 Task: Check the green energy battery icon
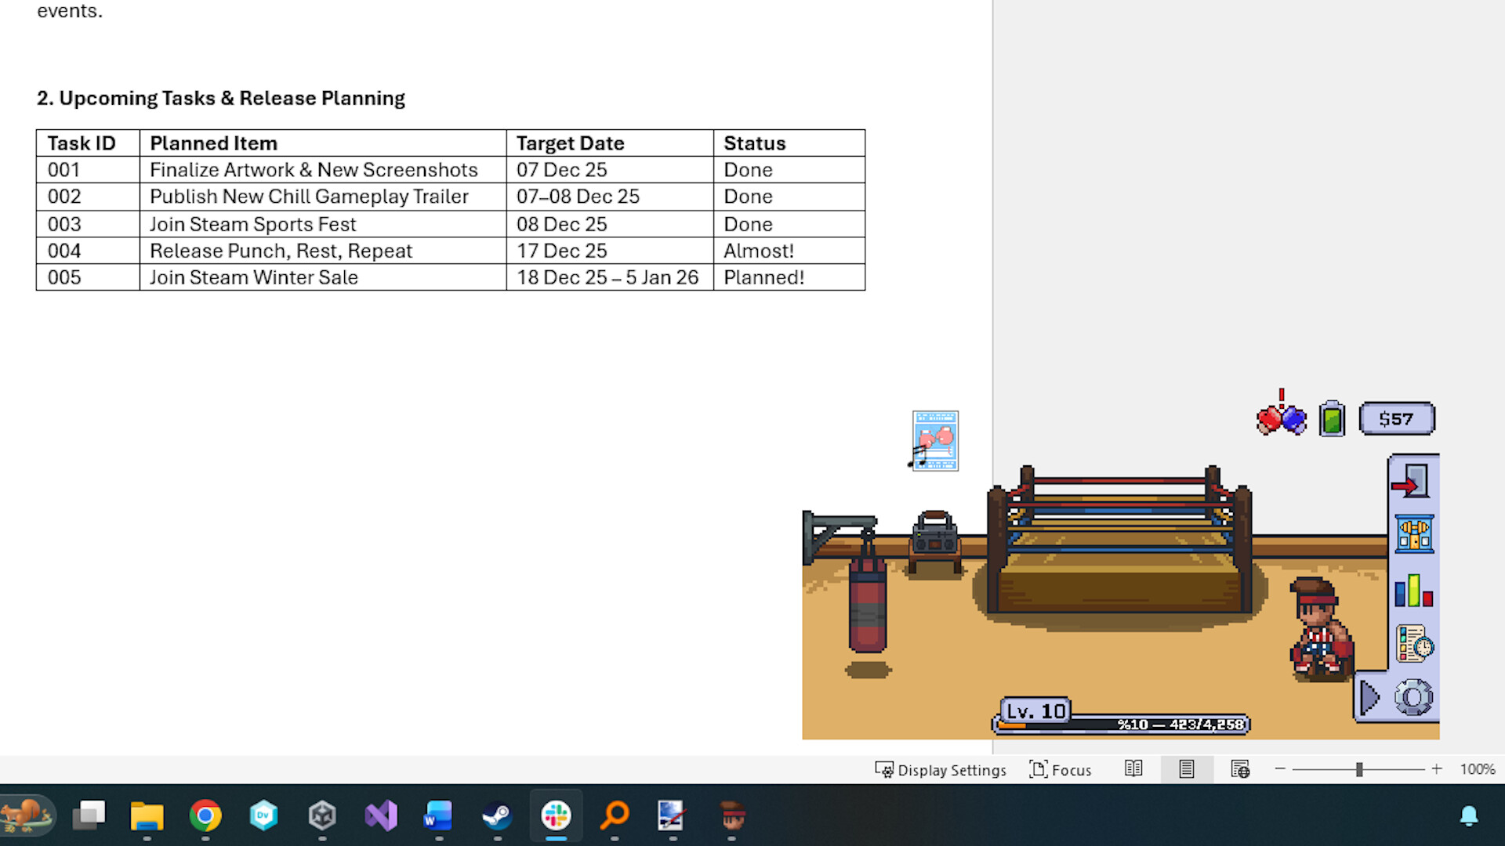pyautogui.click(x=1331, y=418)
